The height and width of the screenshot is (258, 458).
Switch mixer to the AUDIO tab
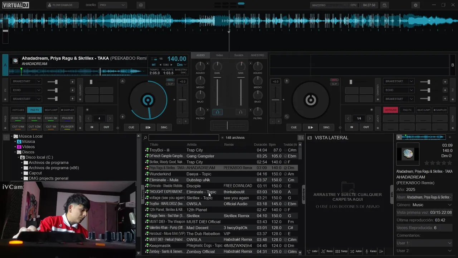click(200, 55)
